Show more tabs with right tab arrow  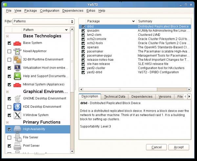(x=189, y=97)
